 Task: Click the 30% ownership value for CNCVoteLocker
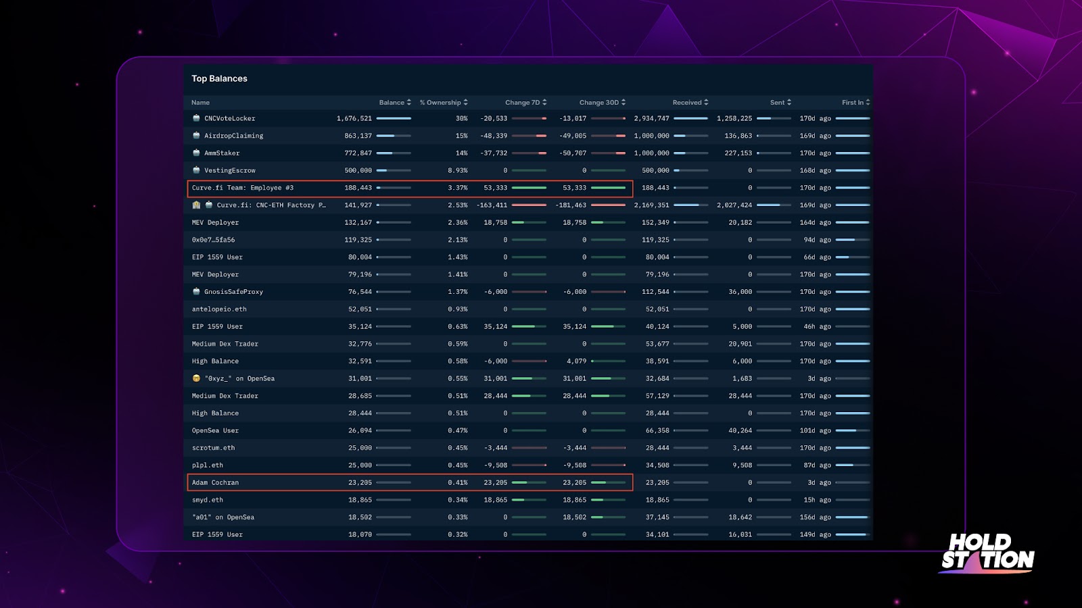pyautogui.click(x=461, y=118)
